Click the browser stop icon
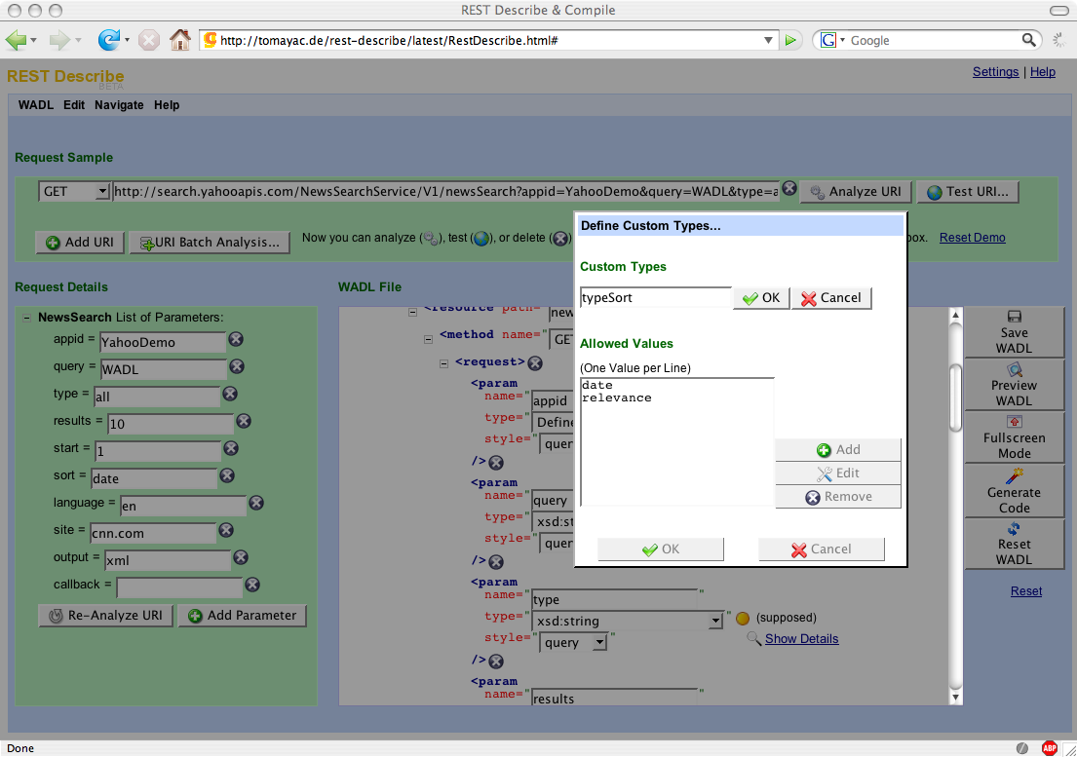This screenshot has height=757, width=1077. (x=148, y=41)
